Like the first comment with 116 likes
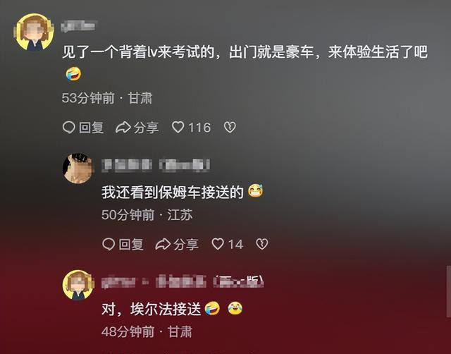Image resolution: width=451 pixels, height=354 pixels. (178, 127)
